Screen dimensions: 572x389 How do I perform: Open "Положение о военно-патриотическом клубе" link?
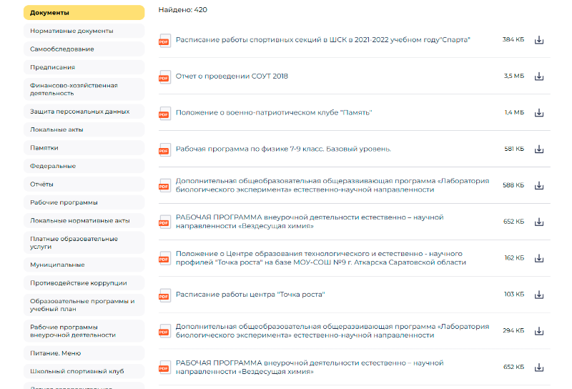click(274, 113)
